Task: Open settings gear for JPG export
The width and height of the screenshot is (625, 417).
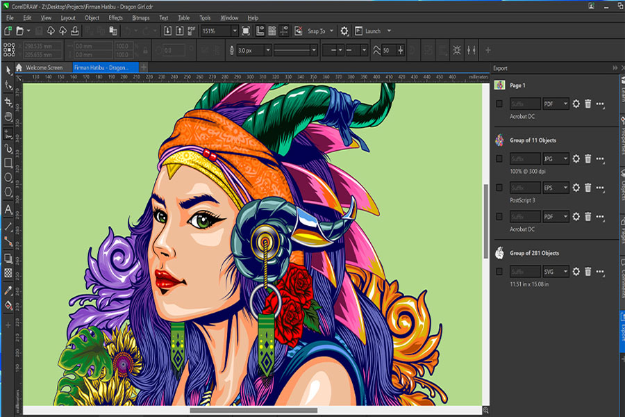Action: (x=576, y=159)
